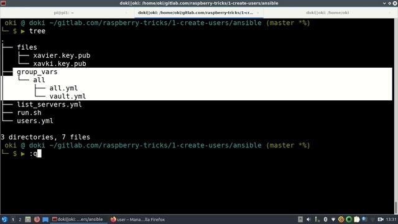This screenshot has width=398, height=224.
Task: Switch to virtual desktop 2
Action: point(20,220)
